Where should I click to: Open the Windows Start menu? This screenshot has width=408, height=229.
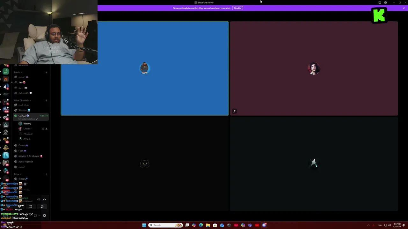point(144,225)
